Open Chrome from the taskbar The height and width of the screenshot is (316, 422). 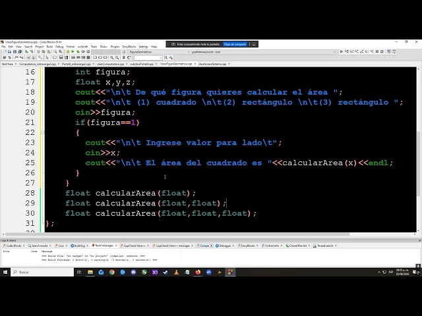pos(111,272)
